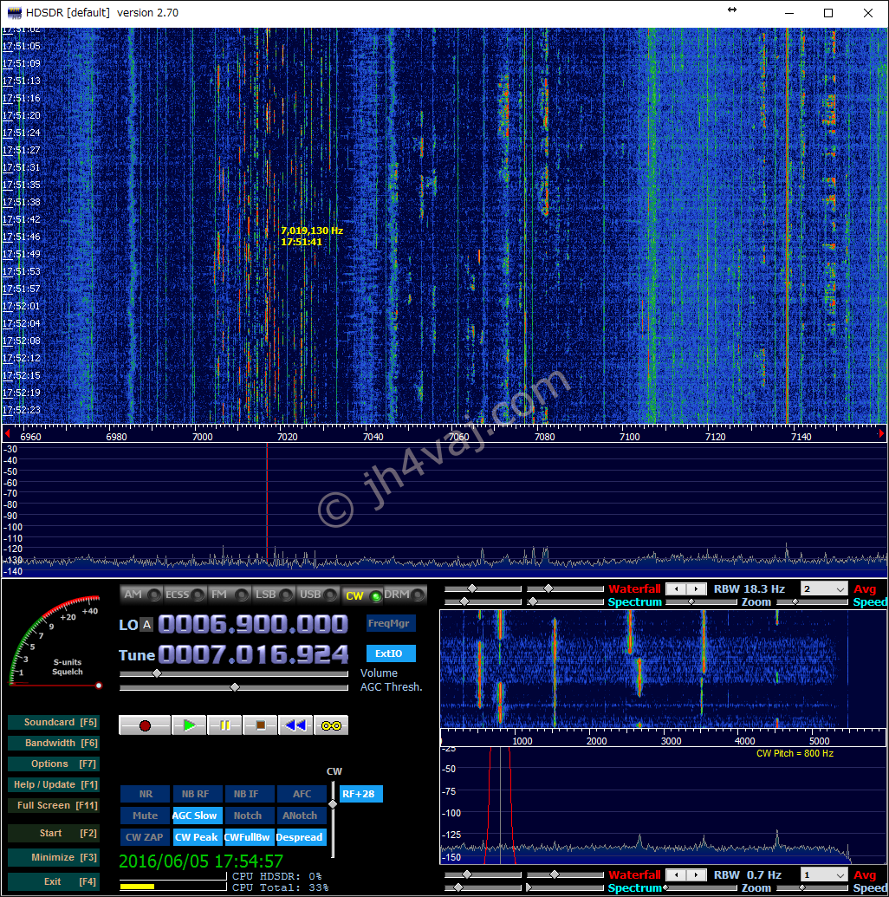
Task: Click the Minimize [F3] button
Action: coord(54,857)
